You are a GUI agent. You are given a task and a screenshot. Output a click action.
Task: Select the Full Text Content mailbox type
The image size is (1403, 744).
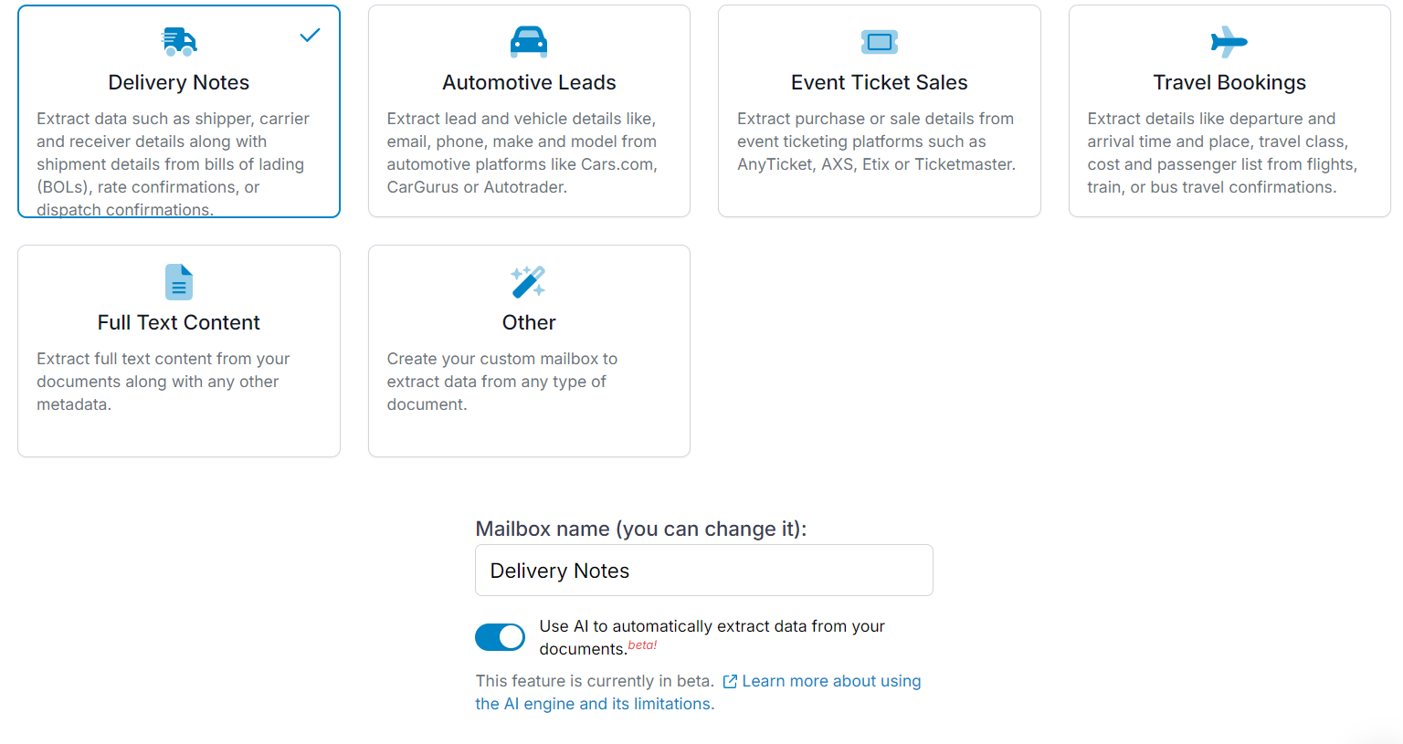(x=179, y=351)
